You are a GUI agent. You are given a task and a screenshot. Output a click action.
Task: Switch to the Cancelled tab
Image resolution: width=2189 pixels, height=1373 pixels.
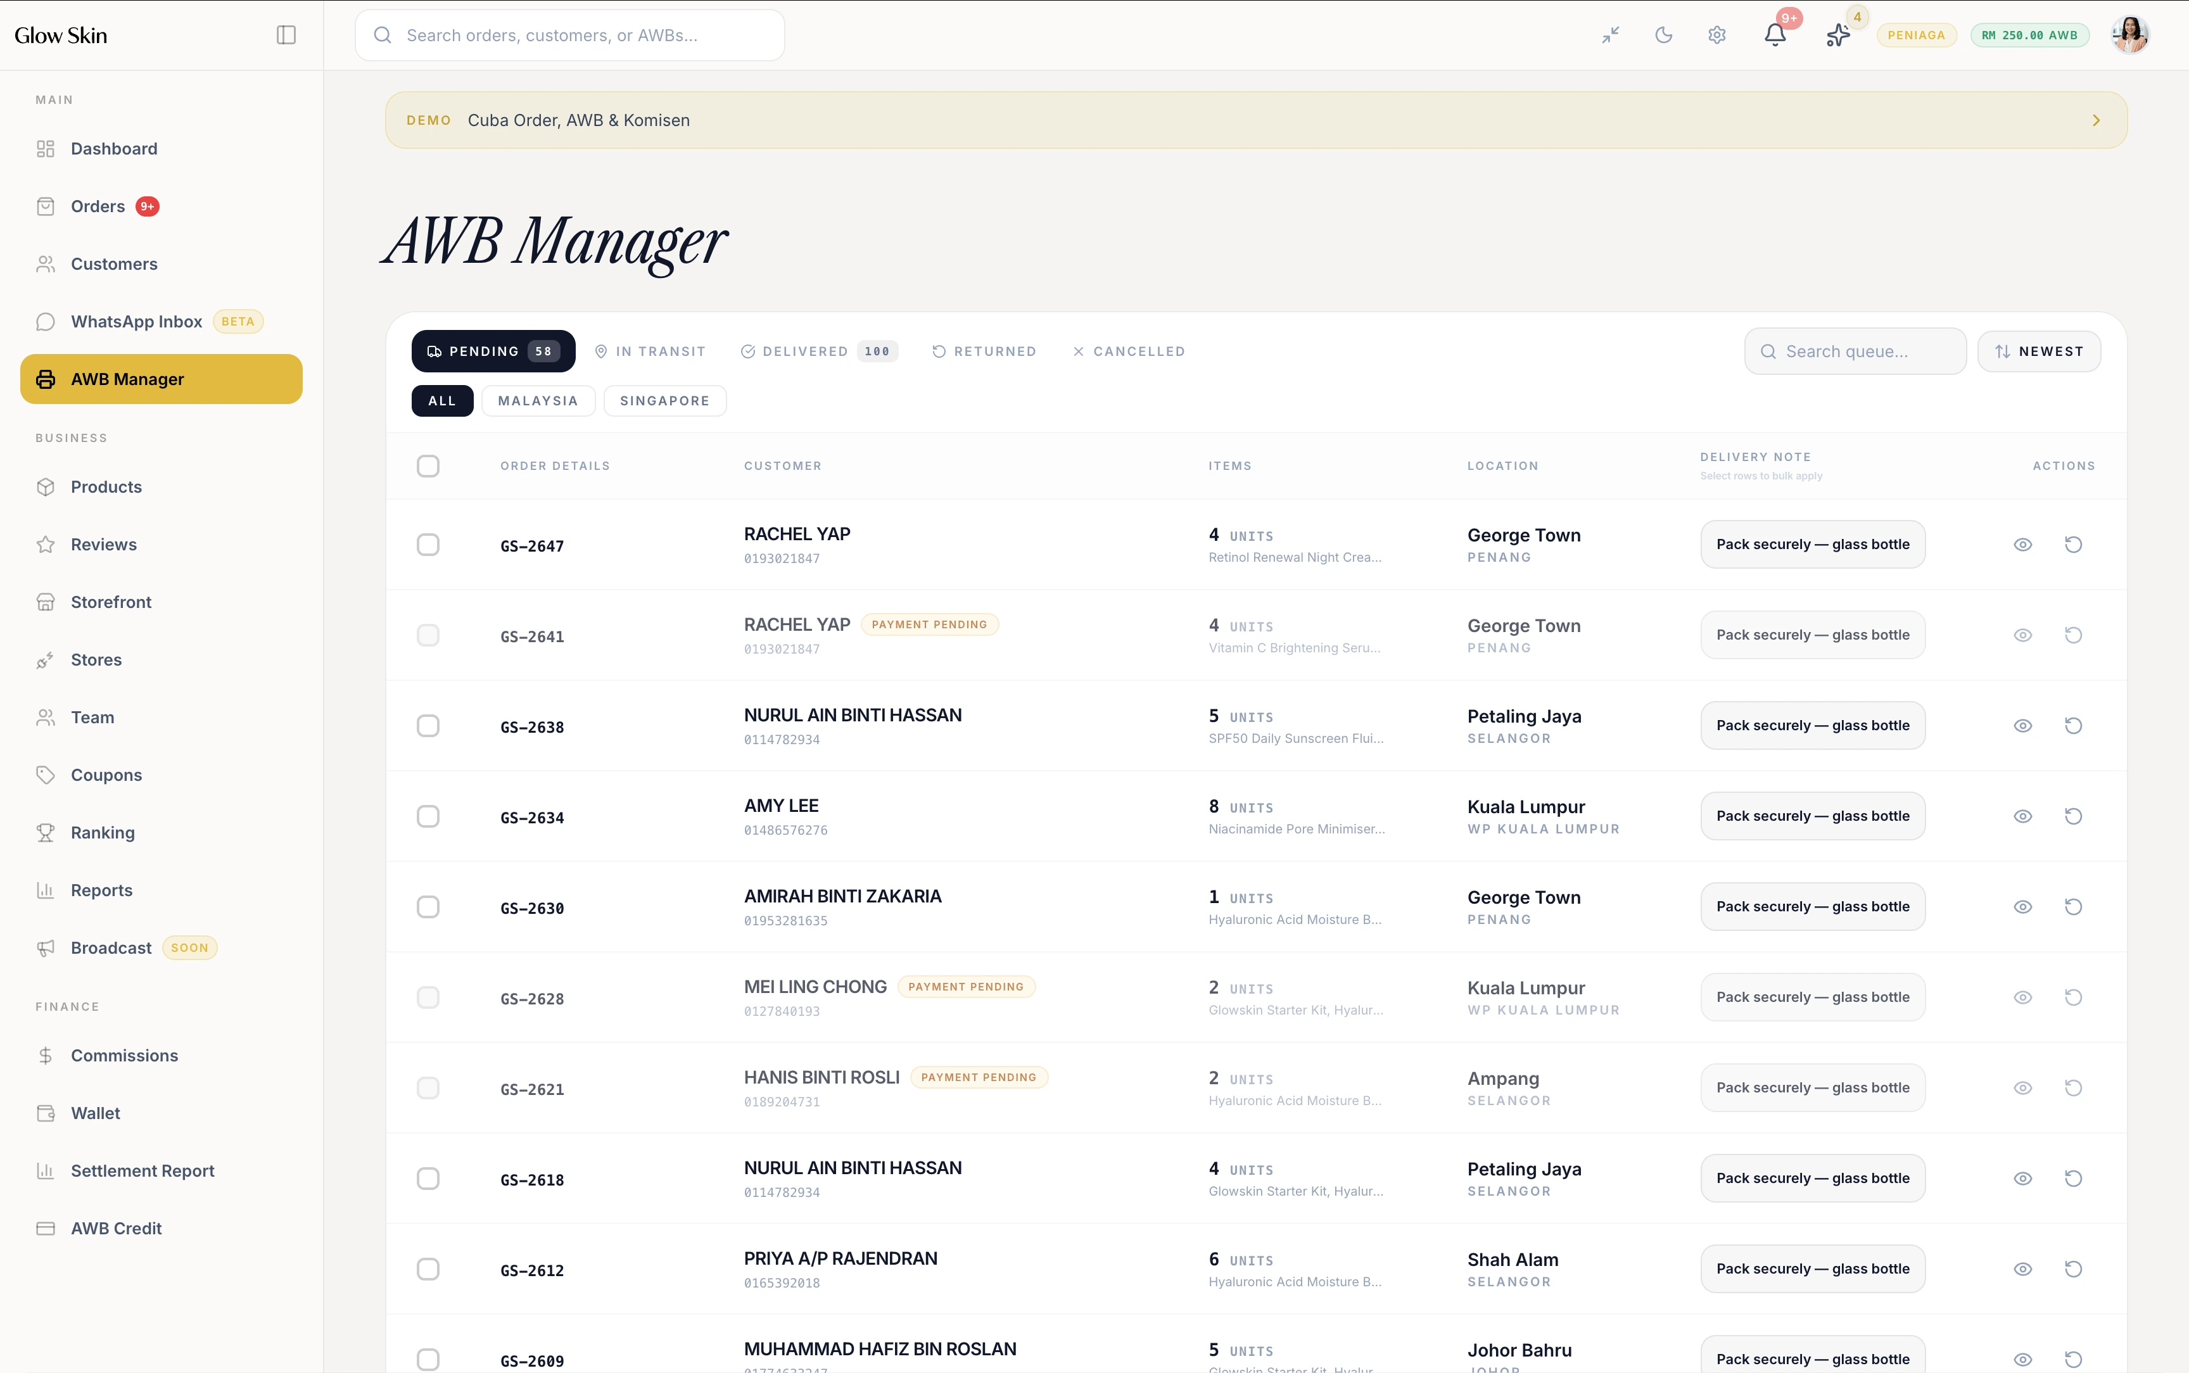pyautogui.click(x=1129, y=351)
